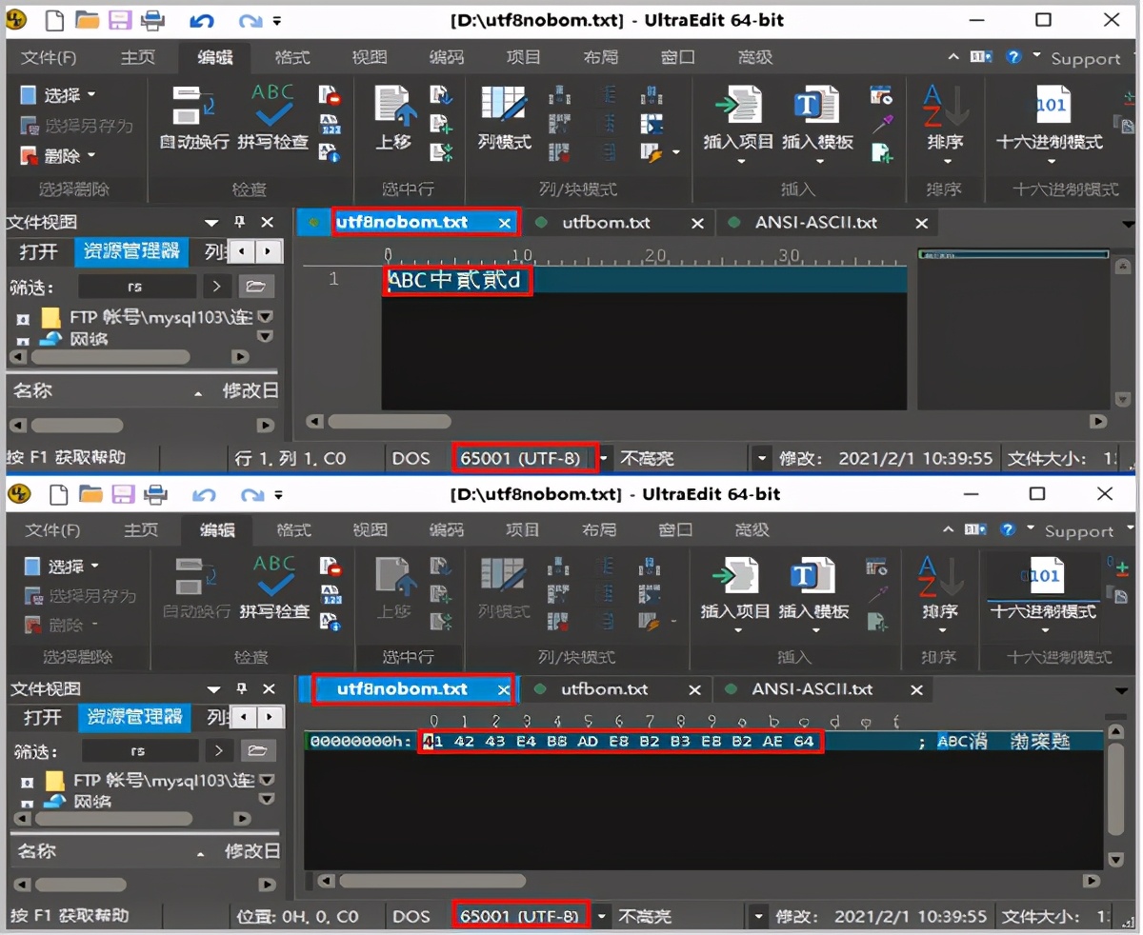The height and width of the screenshot is (935, 1143).
Task: Open encoding dropdown next to 65001 (UTF-8) in hex-view window
Action: point(601,917)
